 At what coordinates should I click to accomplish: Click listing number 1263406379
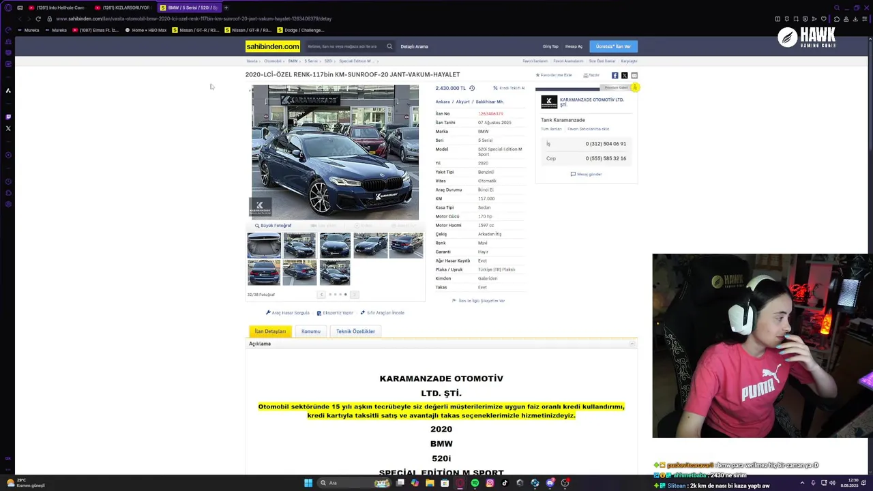pos(490,114)
